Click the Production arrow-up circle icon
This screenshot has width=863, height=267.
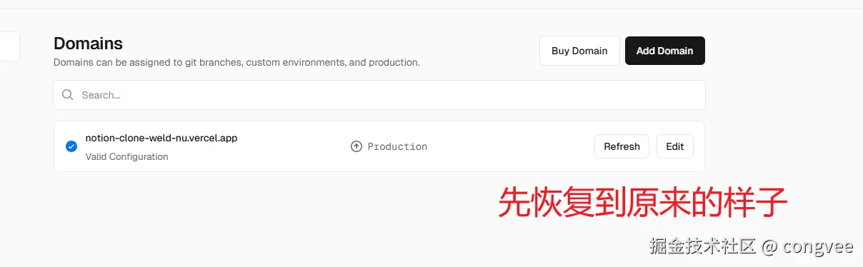click(356, 146)
